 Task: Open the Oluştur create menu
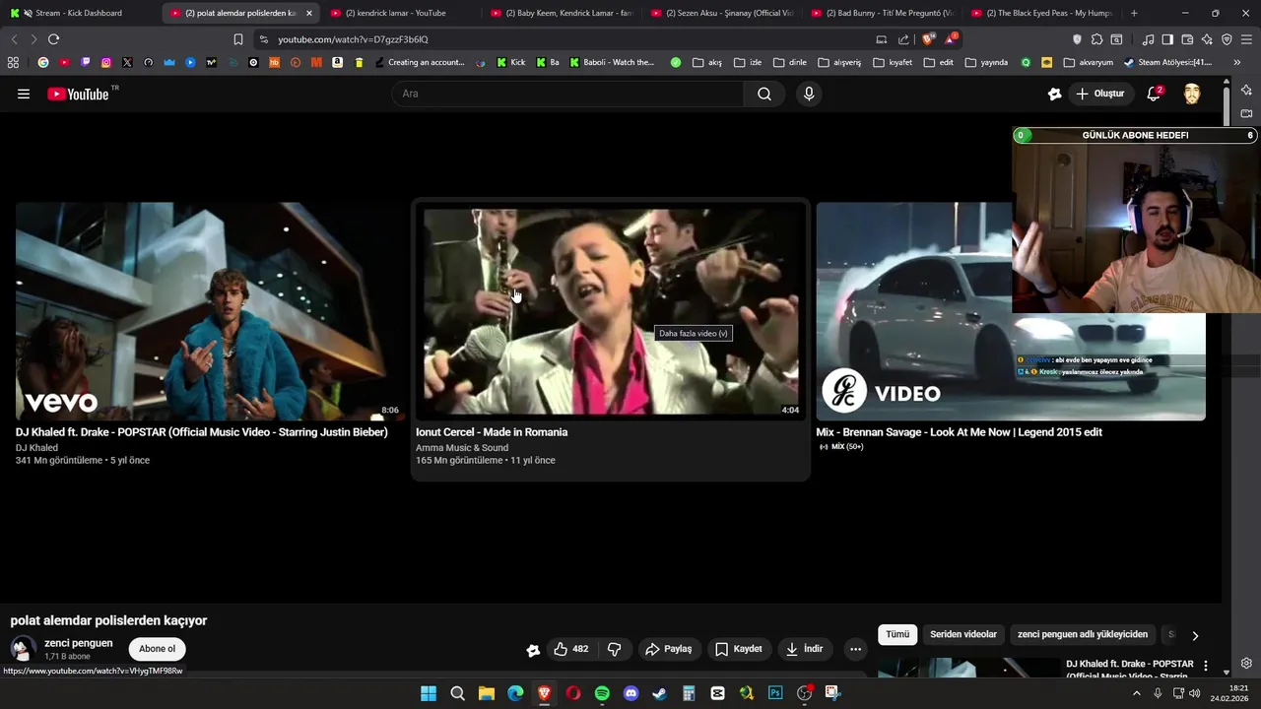click(x=1100, y=94)
